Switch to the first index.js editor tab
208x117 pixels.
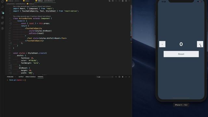pos(13,1)
